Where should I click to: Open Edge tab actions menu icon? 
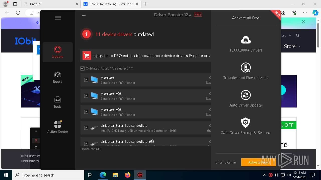15,4
